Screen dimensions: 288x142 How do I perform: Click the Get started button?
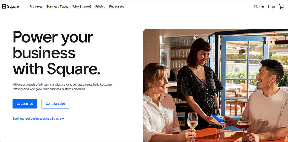[x=25, y=104]
